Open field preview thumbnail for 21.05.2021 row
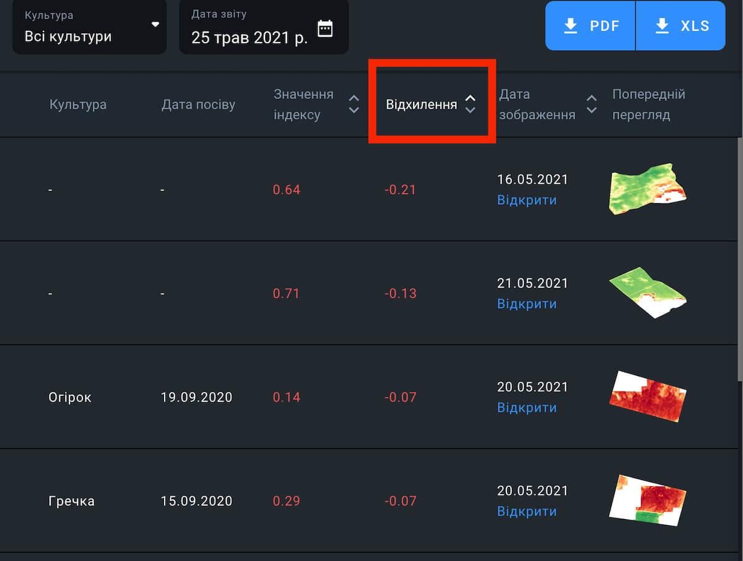The image size is (743, 561). (x=647, y=293)
